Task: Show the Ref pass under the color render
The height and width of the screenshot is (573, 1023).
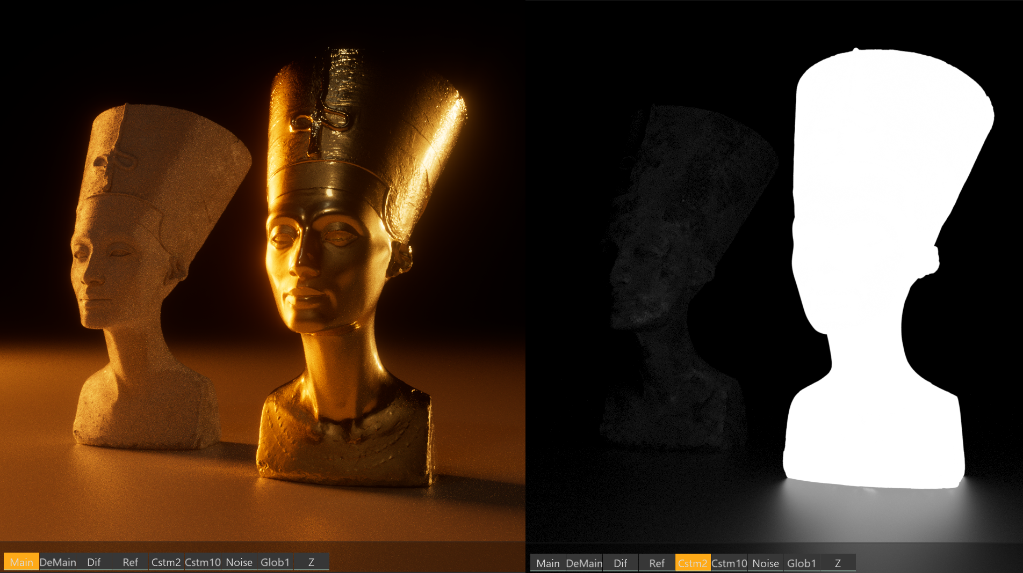Action: (x=130, y=562)
